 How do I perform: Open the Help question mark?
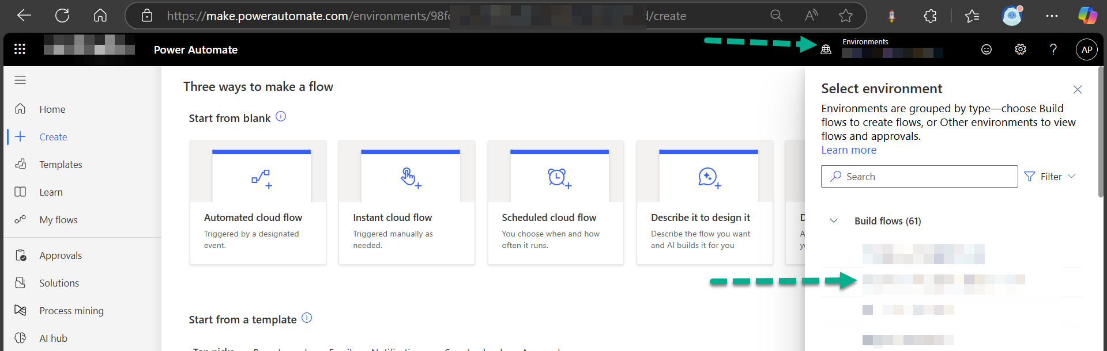click(x=1053, y=49)
